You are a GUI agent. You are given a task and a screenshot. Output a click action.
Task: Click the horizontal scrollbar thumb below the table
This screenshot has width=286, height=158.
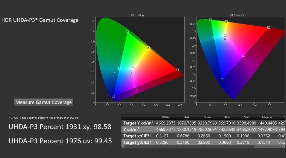190,146
